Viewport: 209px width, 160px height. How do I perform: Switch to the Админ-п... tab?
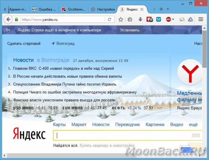pyautogui.click(x=18, y=9)
